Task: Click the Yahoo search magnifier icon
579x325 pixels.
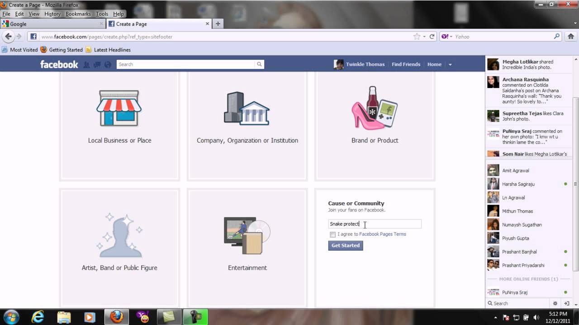Action: (x=557, y=37)
